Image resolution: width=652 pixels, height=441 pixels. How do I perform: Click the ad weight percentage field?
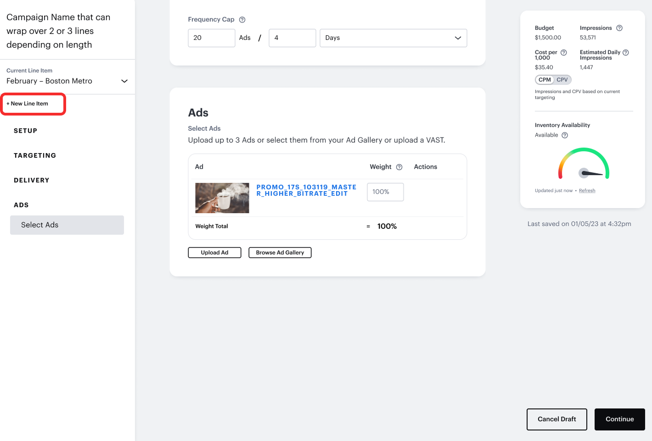tap(385, 192)
